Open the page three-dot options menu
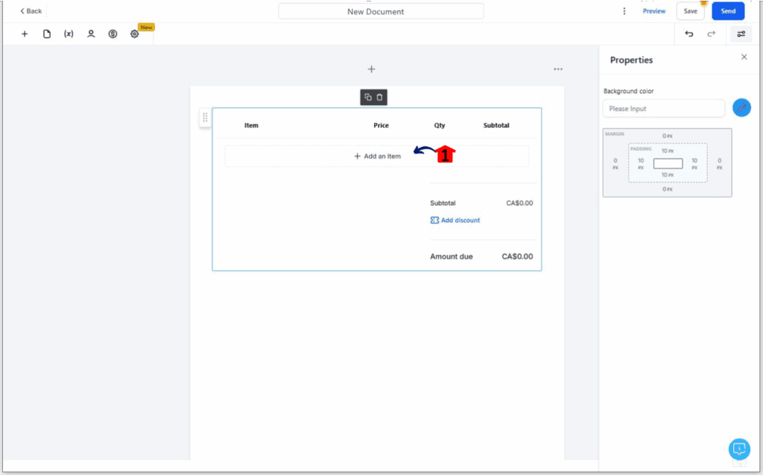This screenshot has width=763, height=476. (558, 69)
